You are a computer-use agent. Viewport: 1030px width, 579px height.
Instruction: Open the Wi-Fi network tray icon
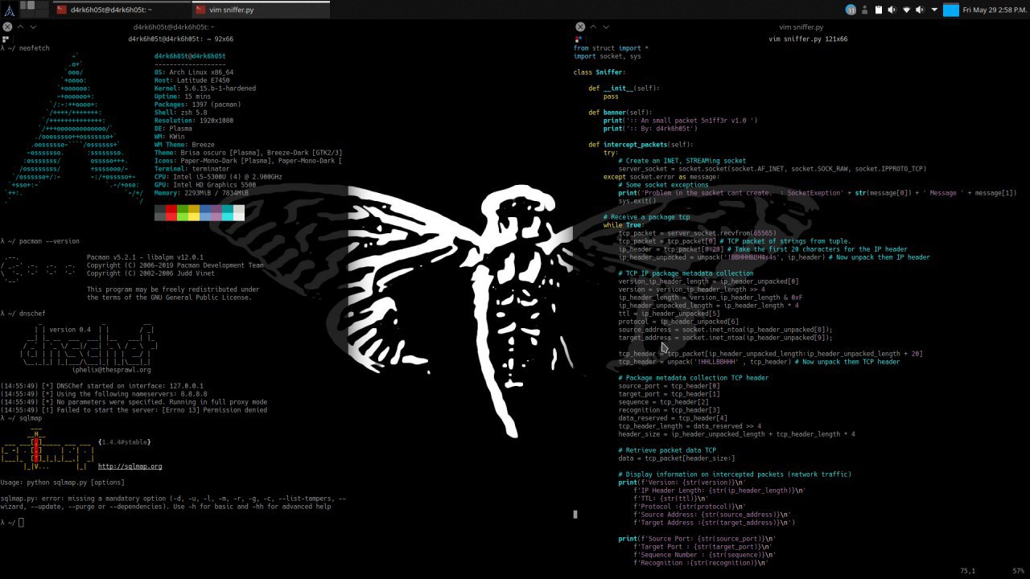tap(906, 10)
